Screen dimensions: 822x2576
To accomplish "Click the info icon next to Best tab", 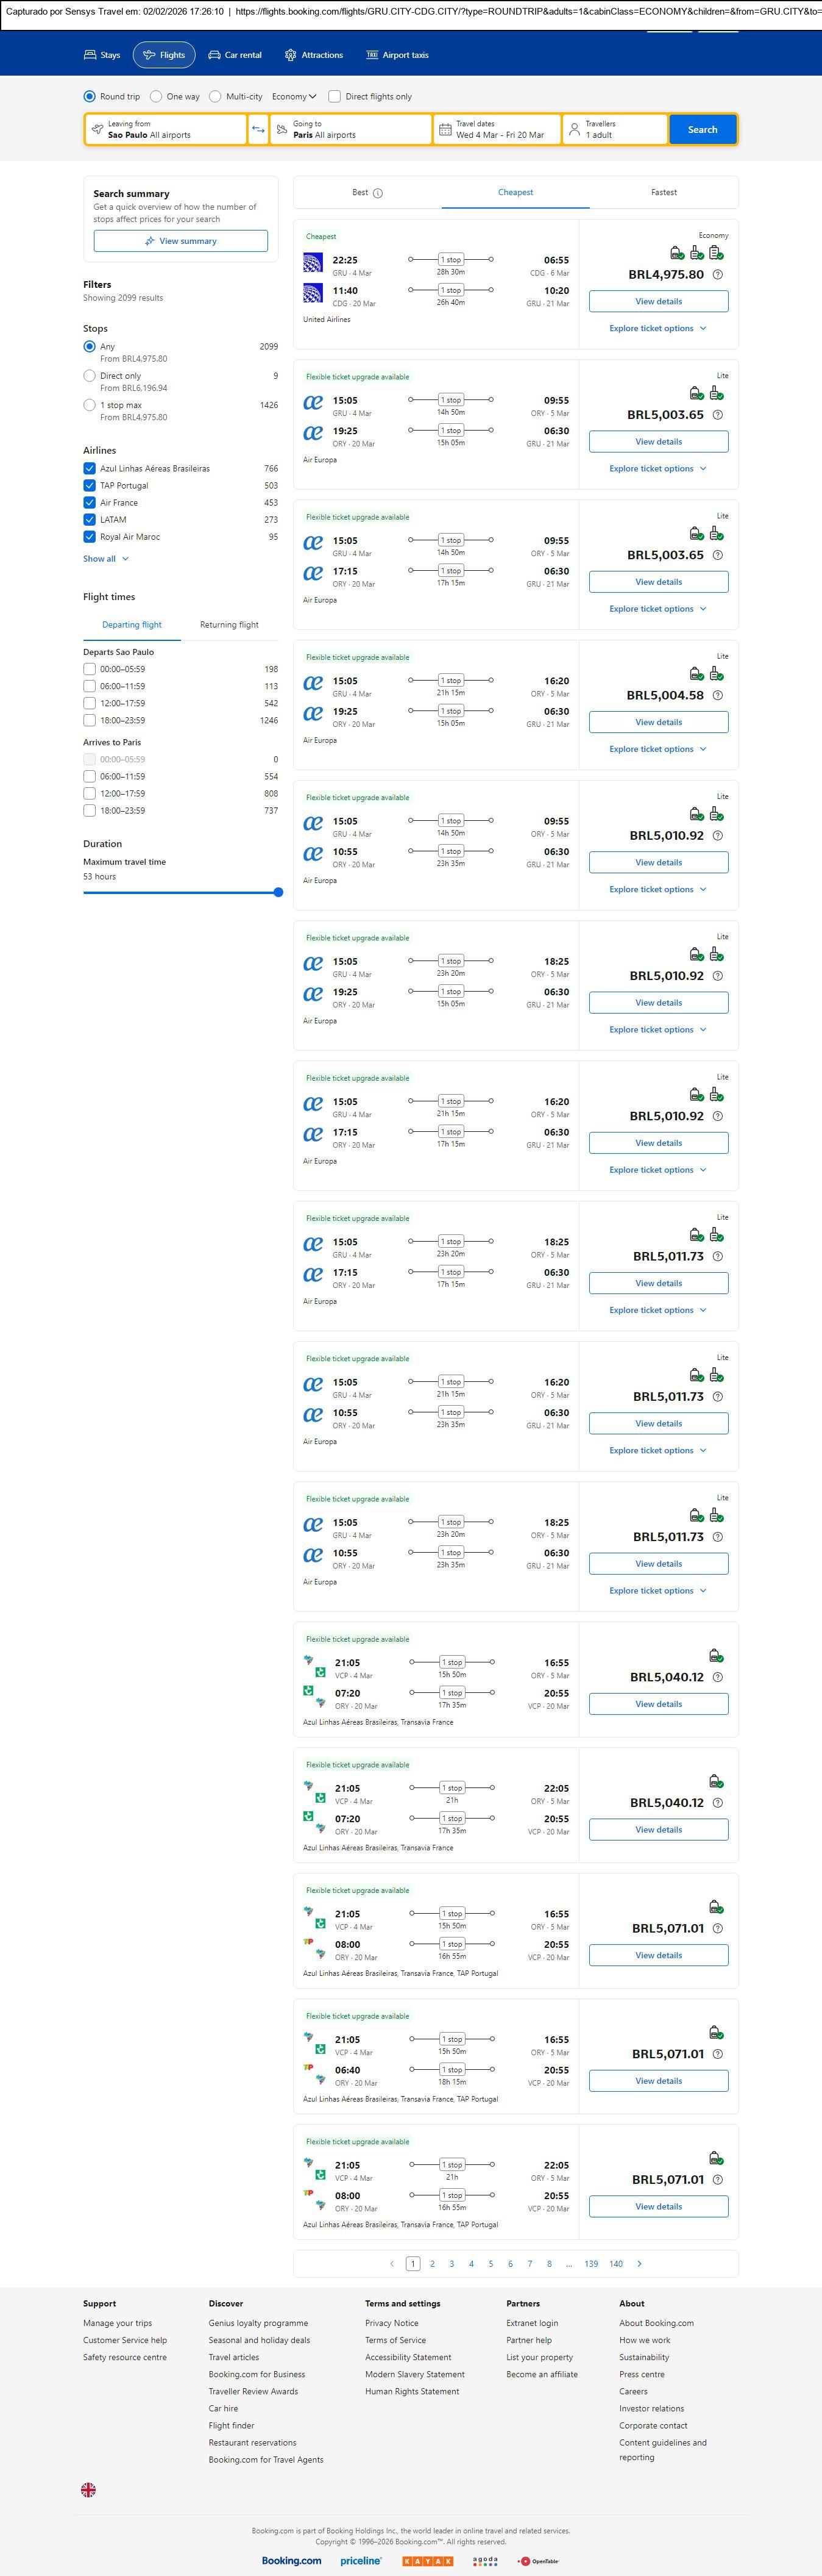I will click(378, 193).
